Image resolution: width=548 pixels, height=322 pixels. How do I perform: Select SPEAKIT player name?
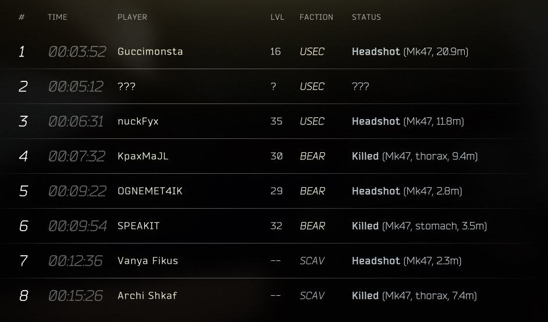138,226
